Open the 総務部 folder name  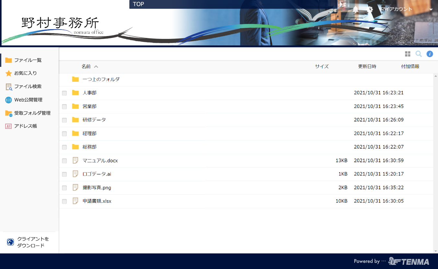coord(89,147)
